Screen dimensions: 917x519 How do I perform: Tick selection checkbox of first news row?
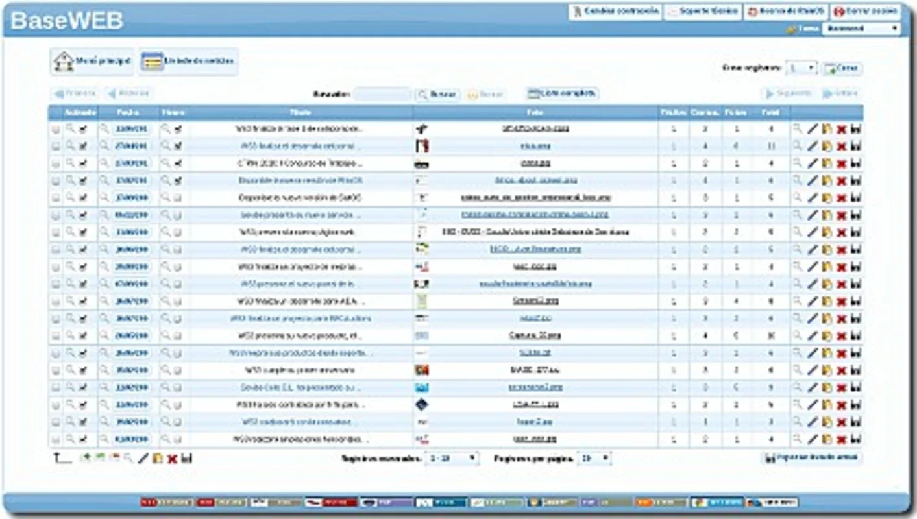(x=56, y=128)
